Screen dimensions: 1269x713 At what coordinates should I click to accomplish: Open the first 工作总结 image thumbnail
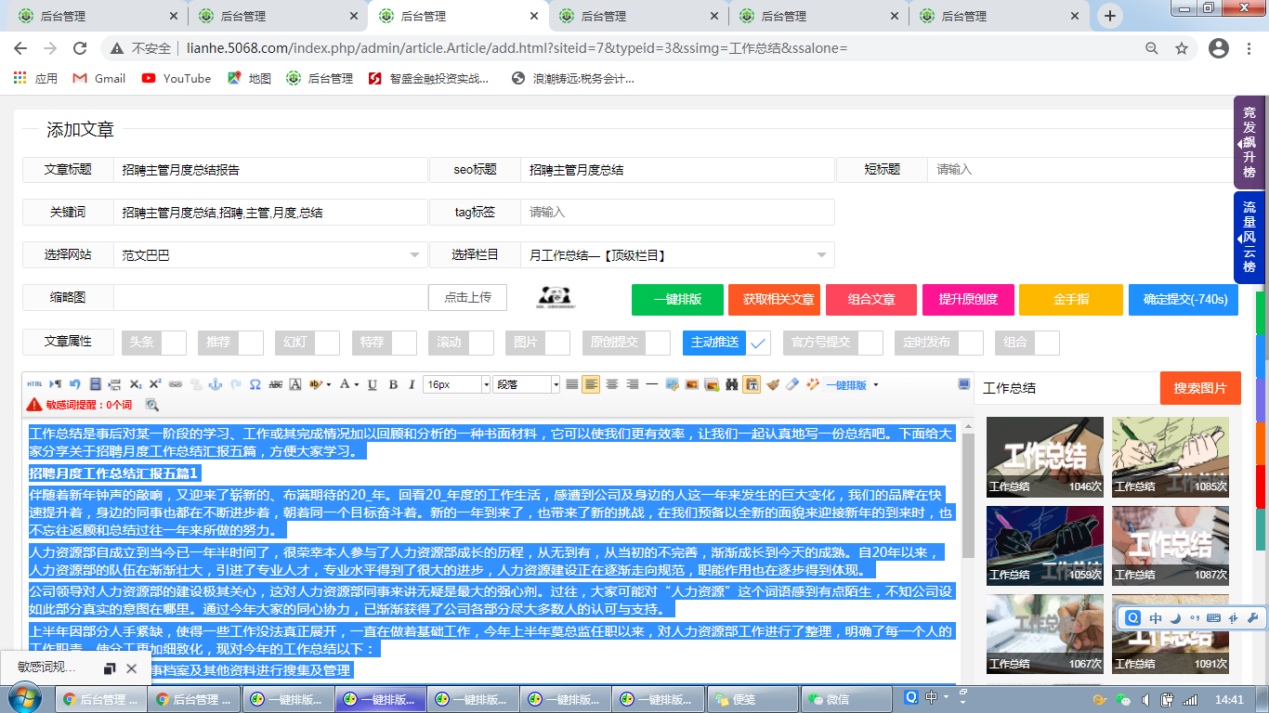tap(1044, 458)
